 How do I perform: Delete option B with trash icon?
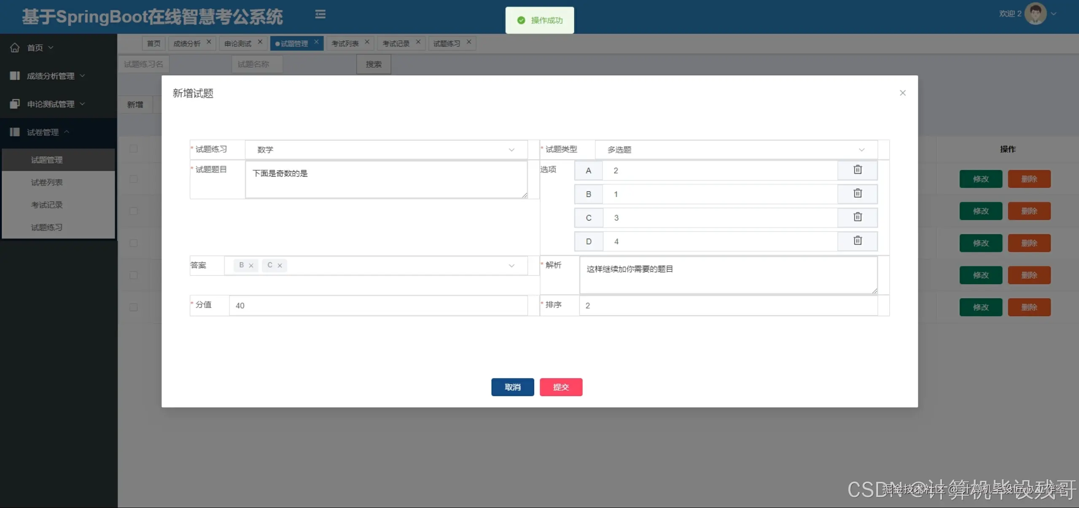coord(857,194)
